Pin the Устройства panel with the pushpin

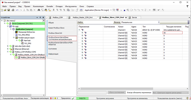(40, 18)
